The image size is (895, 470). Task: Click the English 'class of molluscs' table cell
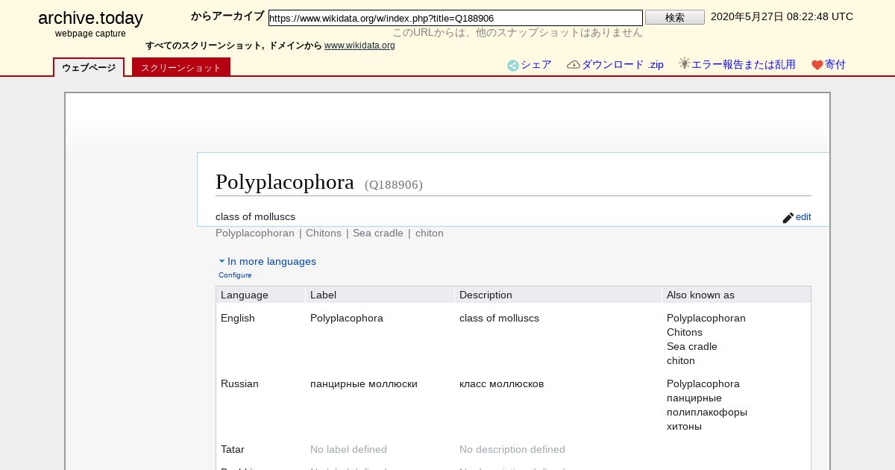click(499, 319)
